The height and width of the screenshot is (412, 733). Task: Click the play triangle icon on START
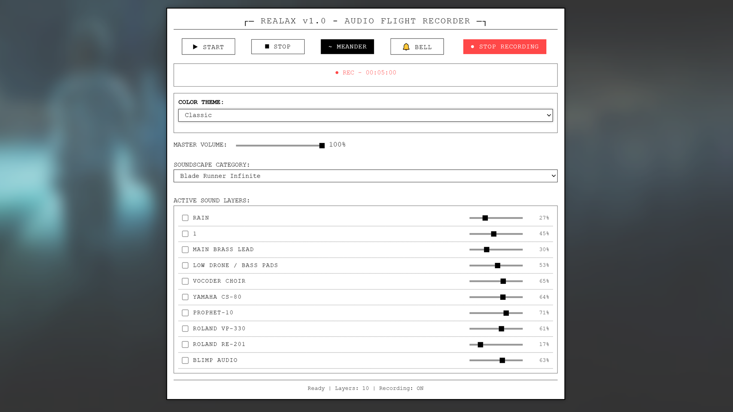[x=196, y=47]
